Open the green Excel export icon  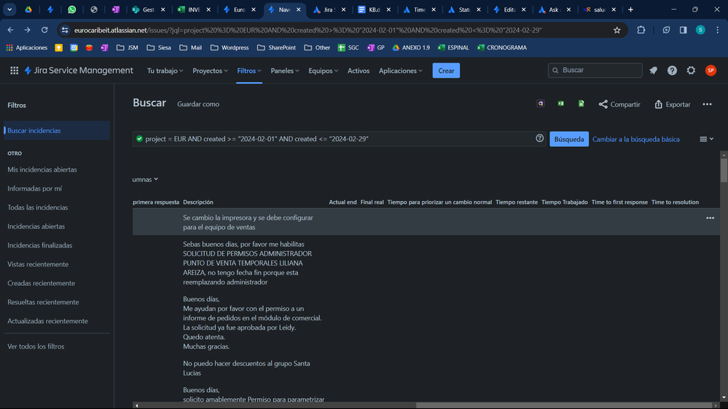pos(561,104)
